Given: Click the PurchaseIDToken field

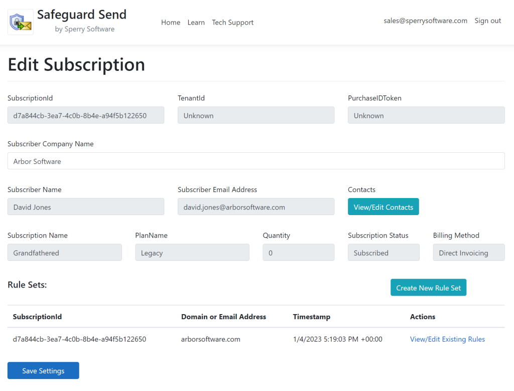Looking at the screenshot, I should (426, 115).
